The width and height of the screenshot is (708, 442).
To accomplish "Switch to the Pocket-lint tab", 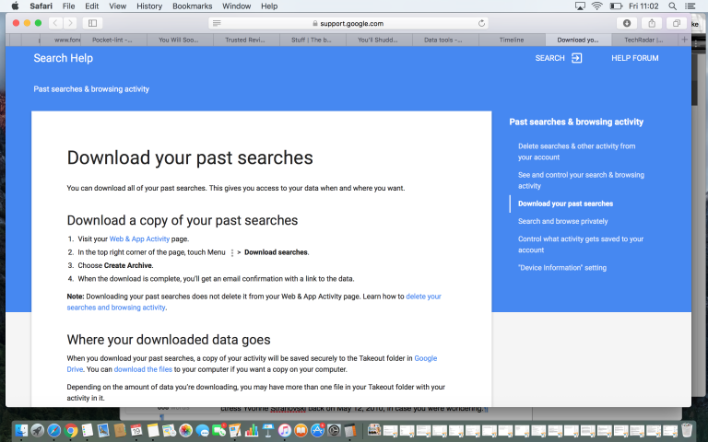I will (112, 40).
